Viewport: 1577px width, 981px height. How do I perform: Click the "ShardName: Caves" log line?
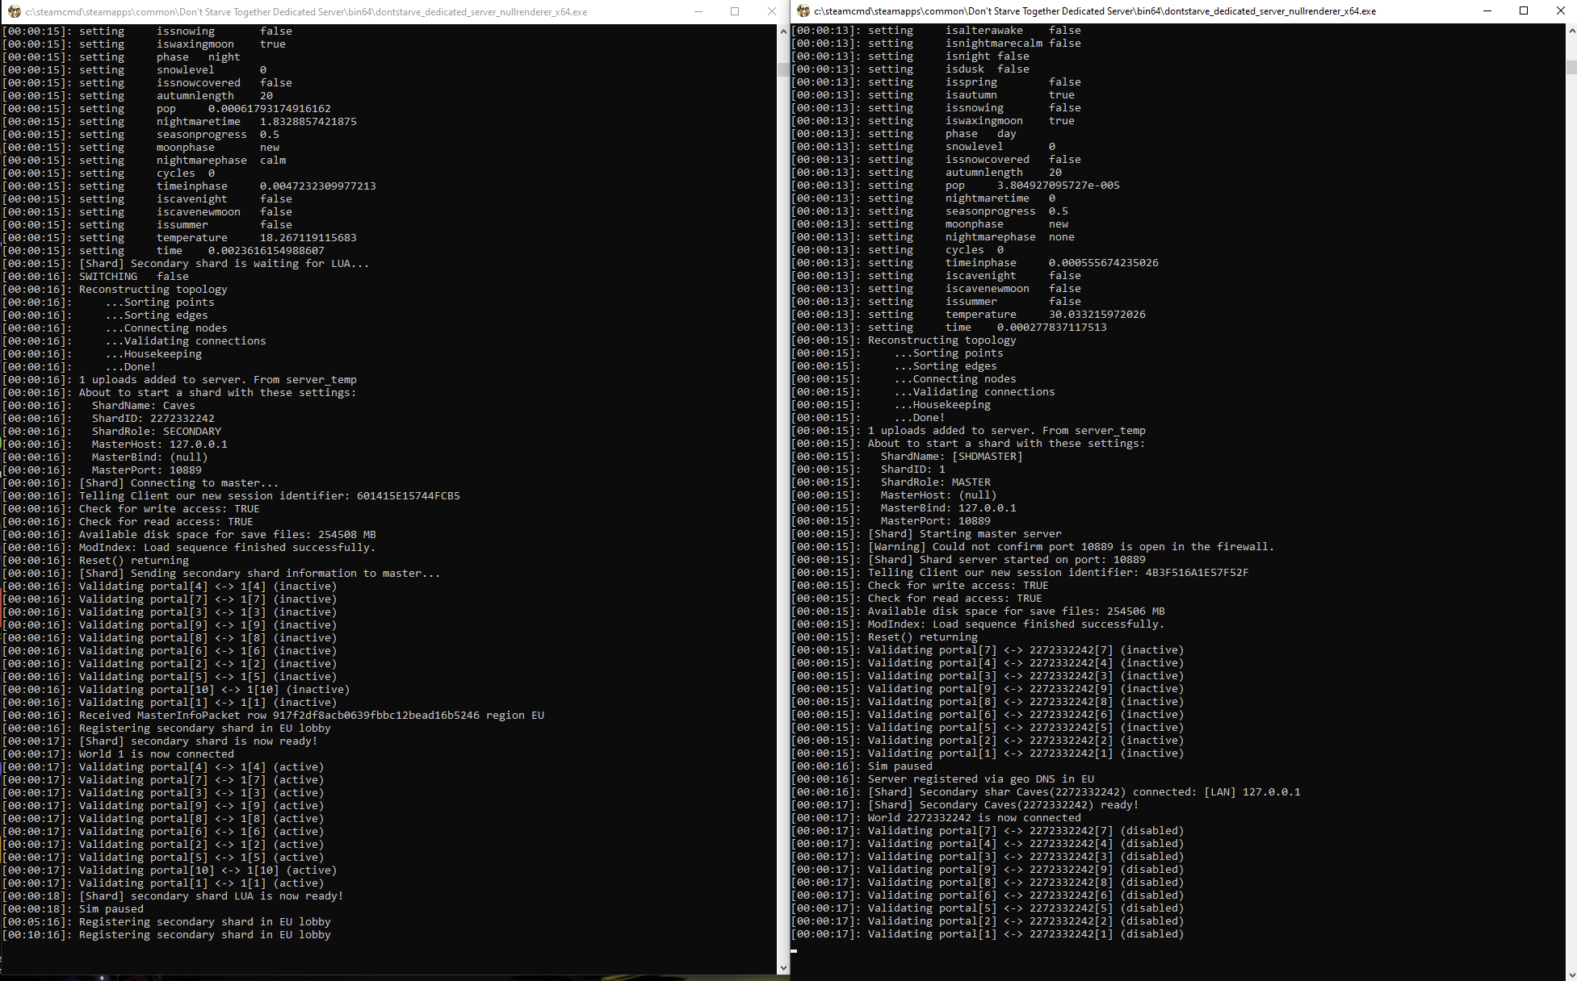point(143,406)
